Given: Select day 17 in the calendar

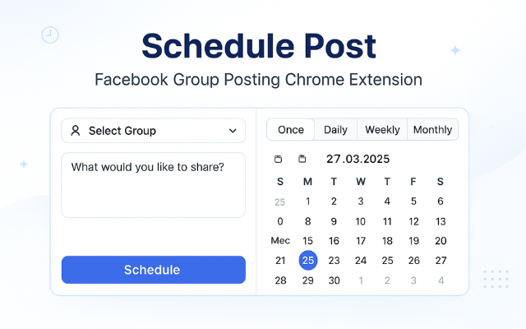Looking at the screenshot, I should point(361,241).
